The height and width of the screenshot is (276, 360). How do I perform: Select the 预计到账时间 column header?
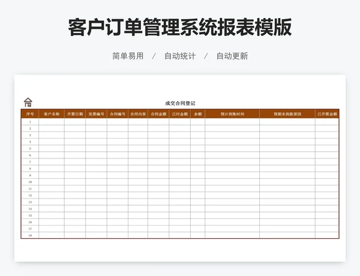pos(232,114)
